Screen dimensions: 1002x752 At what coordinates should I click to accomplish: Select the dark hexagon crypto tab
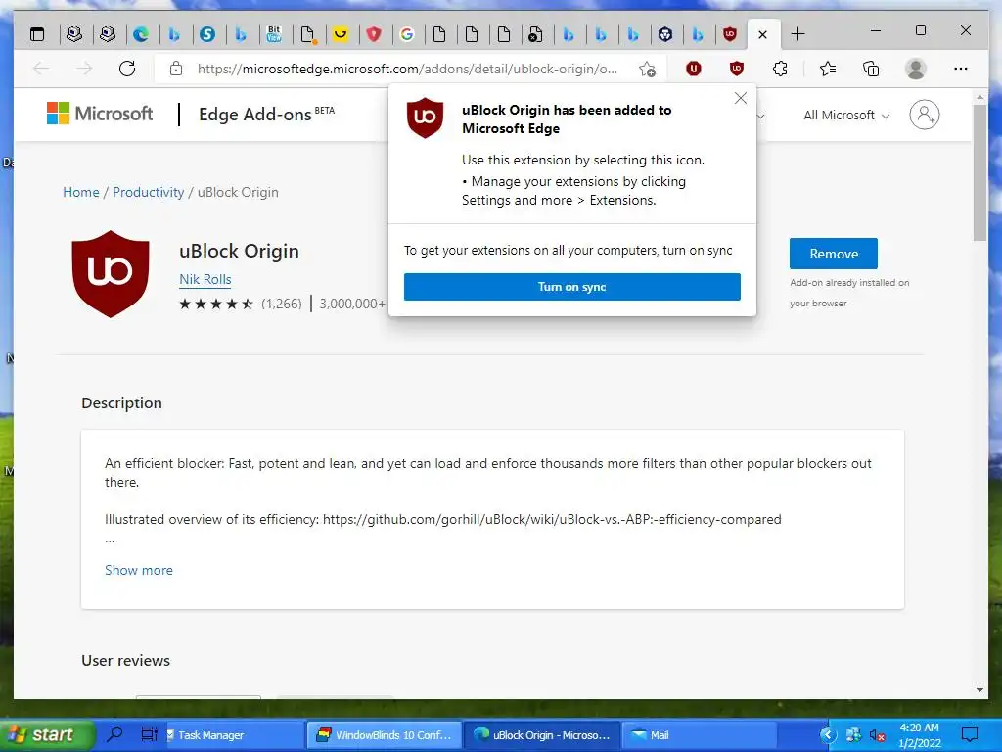tap(665, 34)
